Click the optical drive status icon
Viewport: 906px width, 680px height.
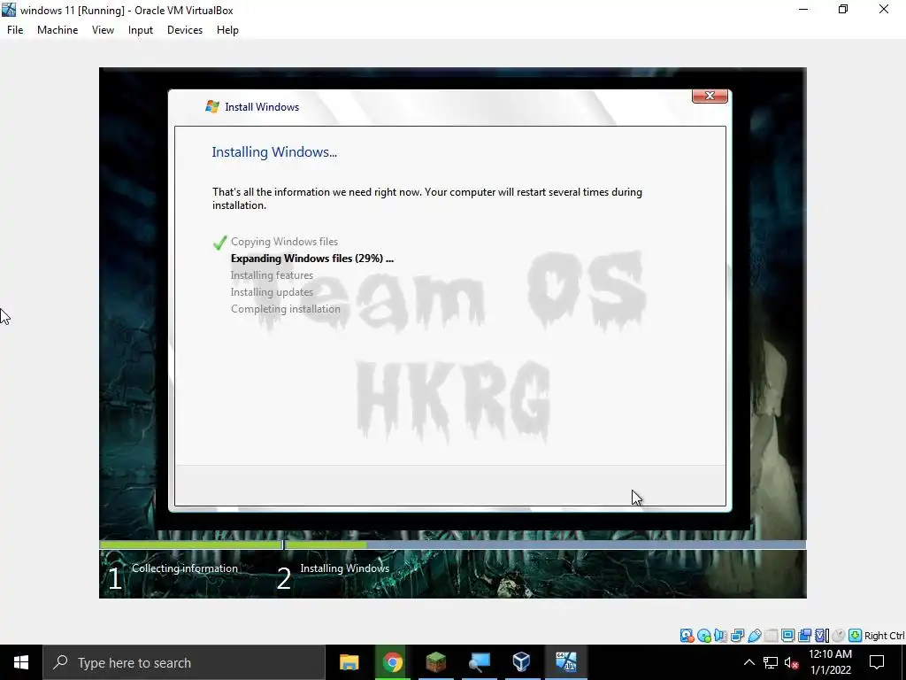tap(703, 636)
